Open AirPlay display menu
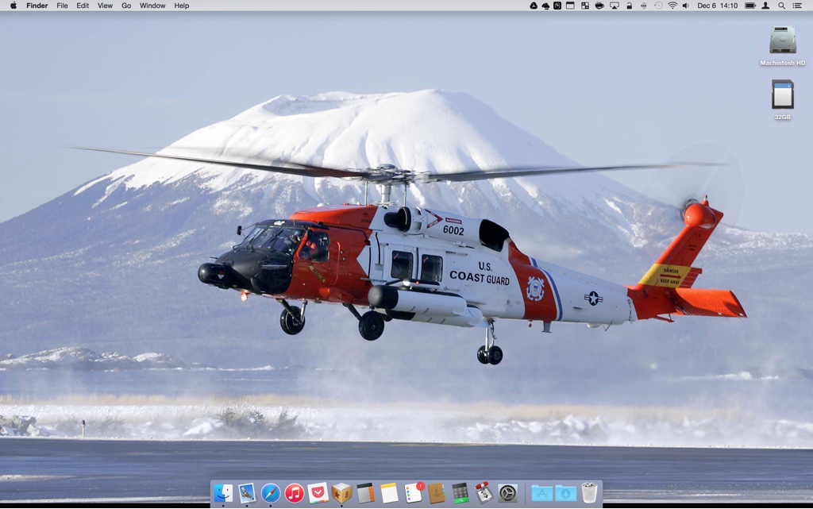This screenshot has width=813, height=509. 615,6
